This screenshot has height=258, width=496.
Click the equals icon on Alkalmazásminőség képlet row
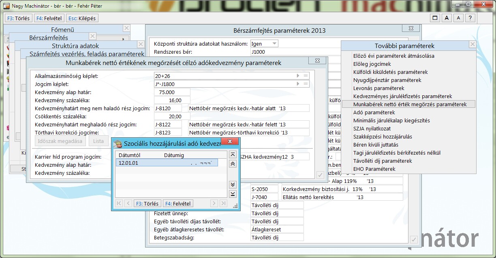tap(306, 76)
